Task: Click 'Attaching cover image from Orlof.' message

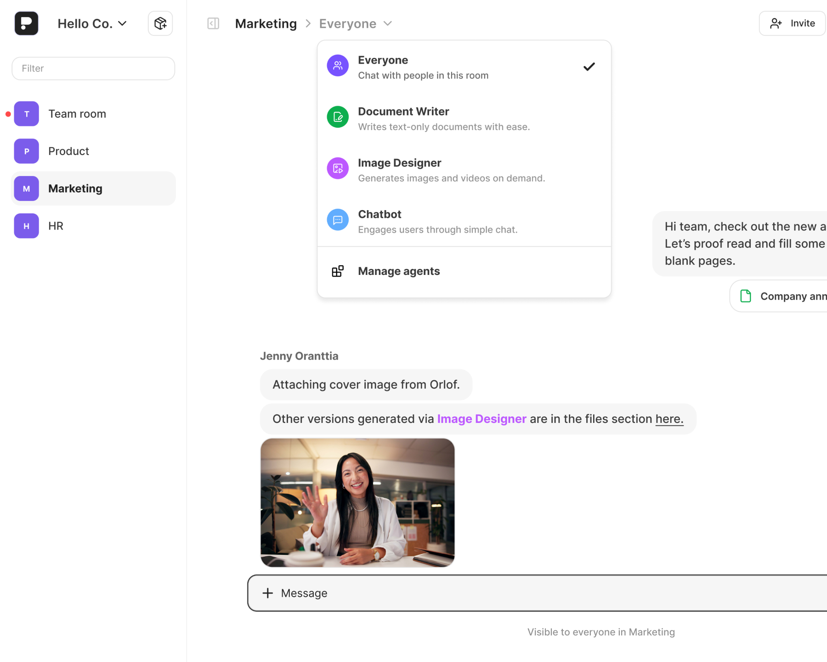Action: click(366, 385)
